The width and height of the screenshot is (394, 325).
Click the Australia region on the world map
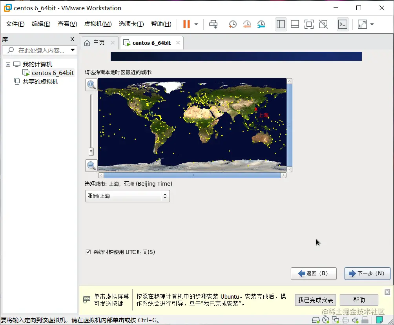pos(262,138)
